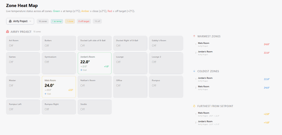Click the → 22.0° setpoint in Mels Room card
Viewport: 282px width, 135px height.
pos(48,90)
